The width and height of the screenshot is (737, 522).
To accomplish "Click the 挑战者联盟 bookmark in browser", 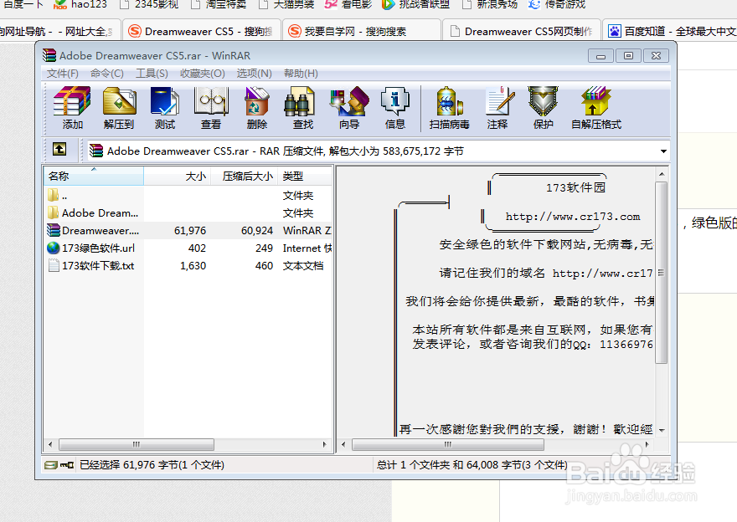I will pyautogui.click(x=415, y=5).
